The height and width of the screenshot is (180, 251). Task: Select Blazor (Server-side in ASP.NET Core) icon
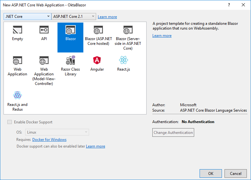pyautogui.click(x=124, y=30)
